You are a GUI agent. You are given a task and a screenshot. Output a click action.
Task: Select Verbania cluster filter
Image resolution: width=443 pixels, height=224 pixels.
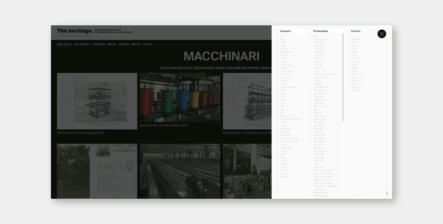[x=356, y=87]
